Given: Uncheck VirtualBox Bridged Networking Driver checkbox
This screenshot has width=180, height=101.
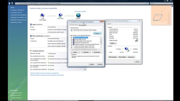Looking at the screenshot, I should pos(72,41).
